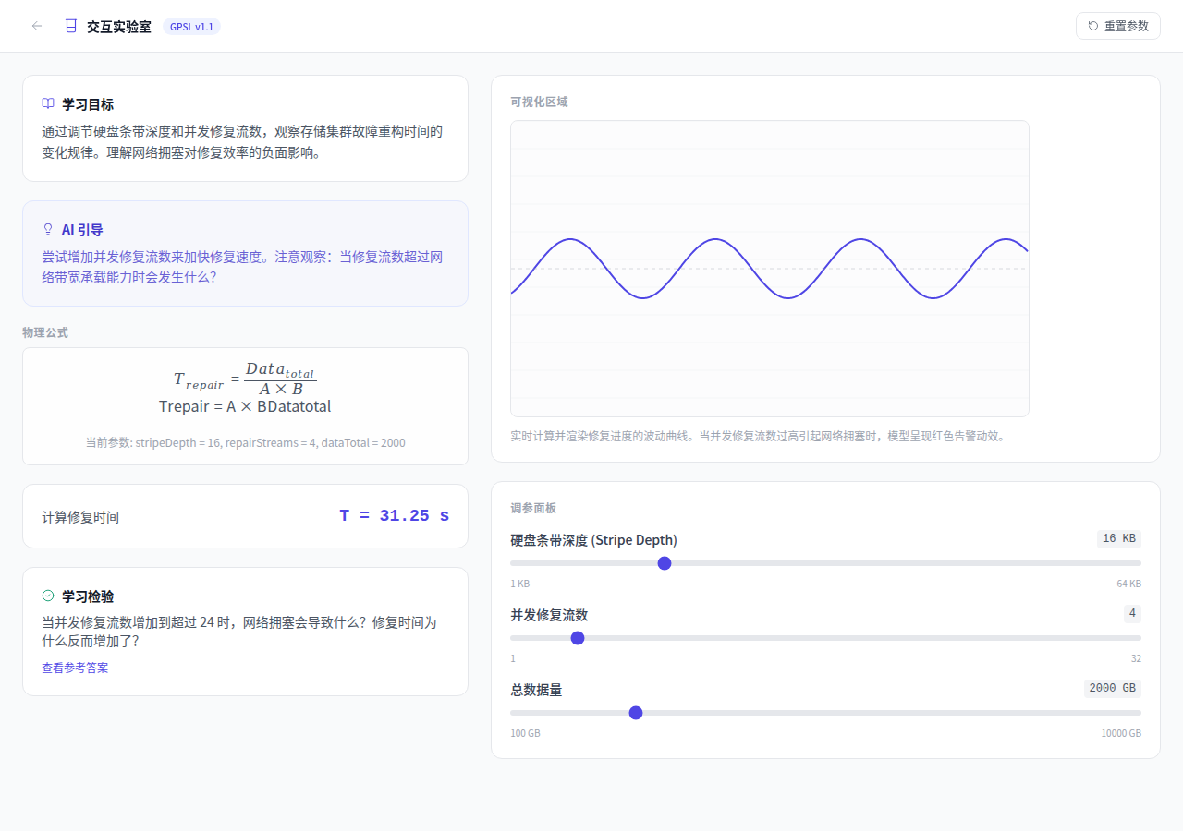Viewport: 1183px width, 831px height.
Task: Click the back arrow icon
Action: tap(37, 26)
